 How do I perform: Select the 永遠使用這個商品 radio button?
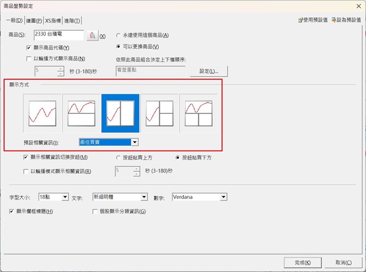118,35
